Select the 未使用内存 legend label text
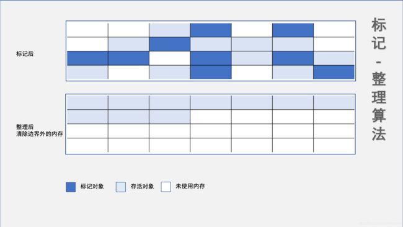The image size is (403, 227). pos(190,186)
